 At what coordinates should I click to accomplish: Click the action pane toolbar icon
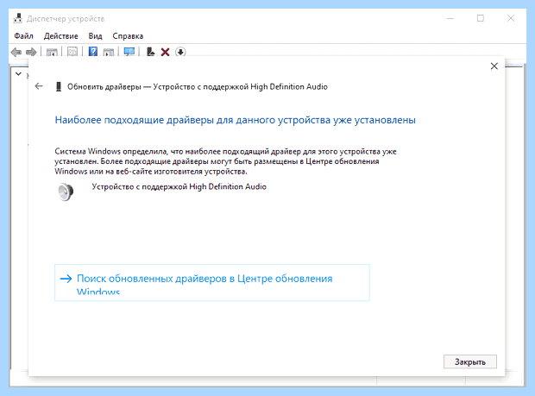(109, 52)
